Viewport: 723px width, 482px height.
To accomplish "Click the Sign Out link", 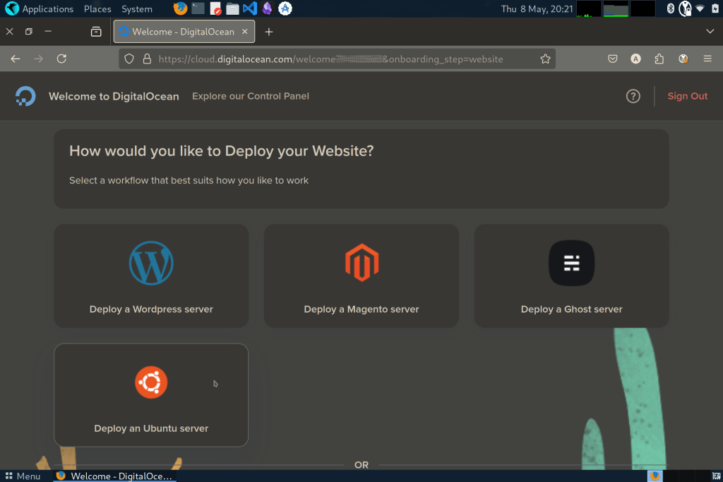I will pyautogui.click(x=687, y=96).
